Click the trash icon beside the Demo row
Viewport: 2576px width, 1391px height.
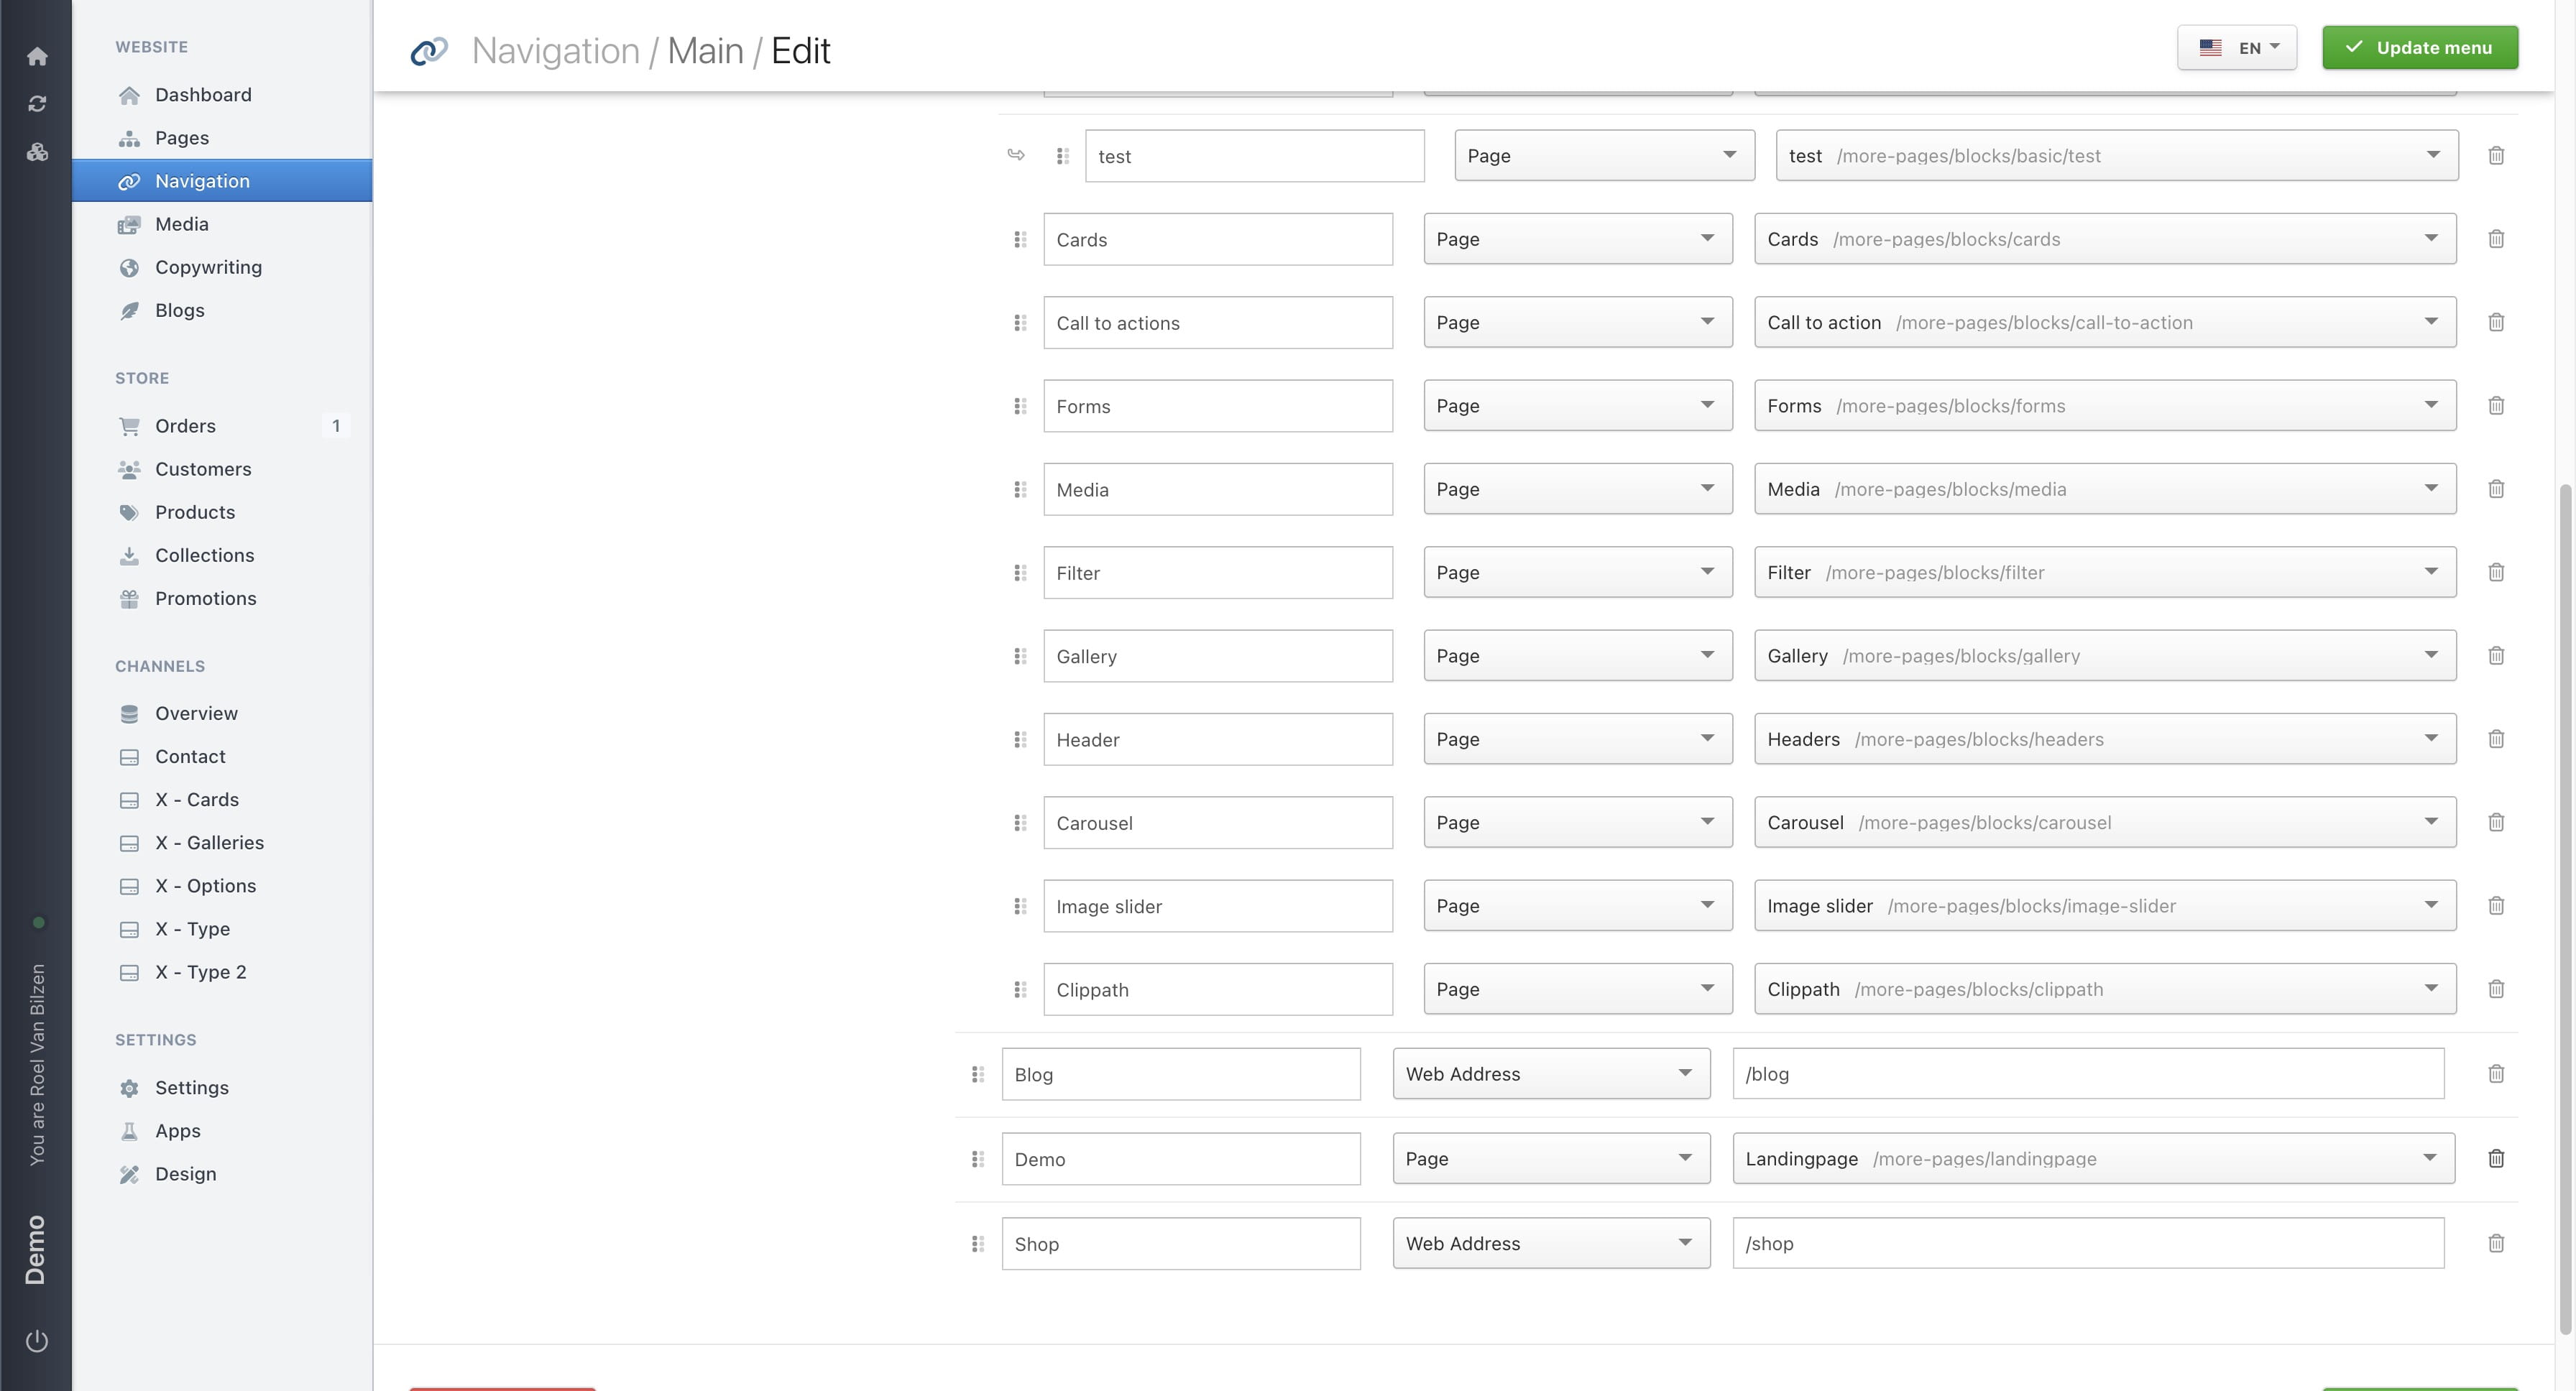[2496, 1158]
